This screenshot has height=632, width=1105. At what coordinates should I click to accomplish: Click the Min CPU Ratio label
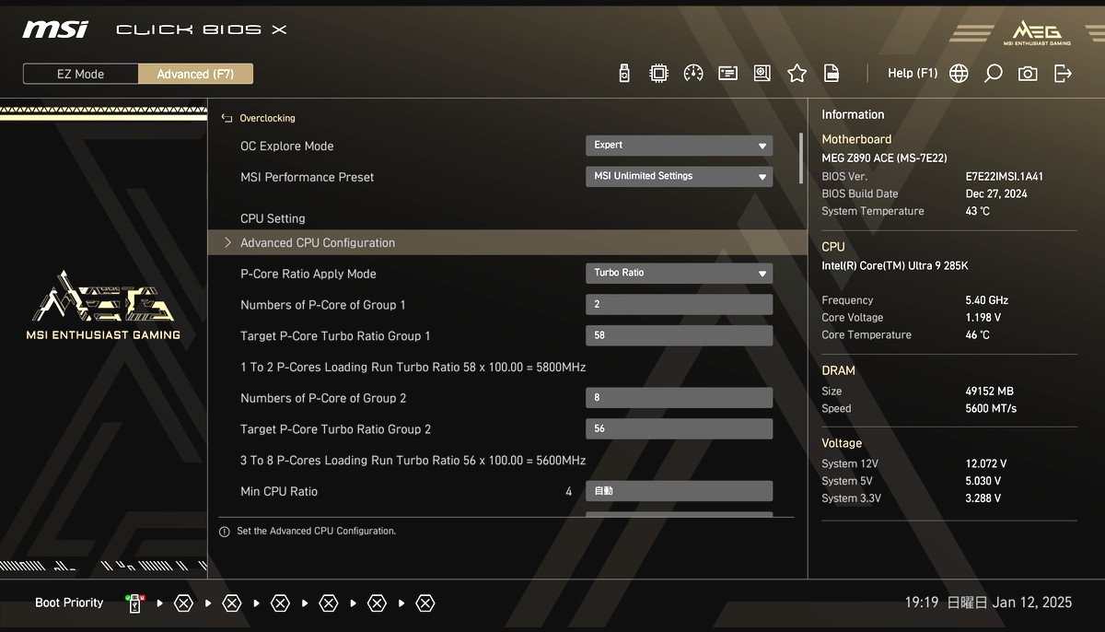(x=279, y=491)
